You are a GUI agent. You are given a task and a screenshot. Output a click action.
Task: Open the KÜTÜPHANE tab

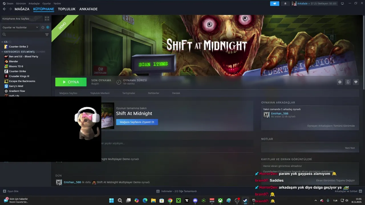coord(44,9)
